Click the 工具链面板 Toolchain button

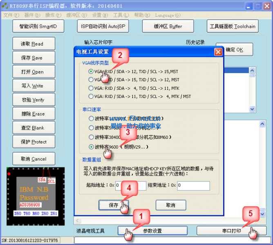pos(233,27)
